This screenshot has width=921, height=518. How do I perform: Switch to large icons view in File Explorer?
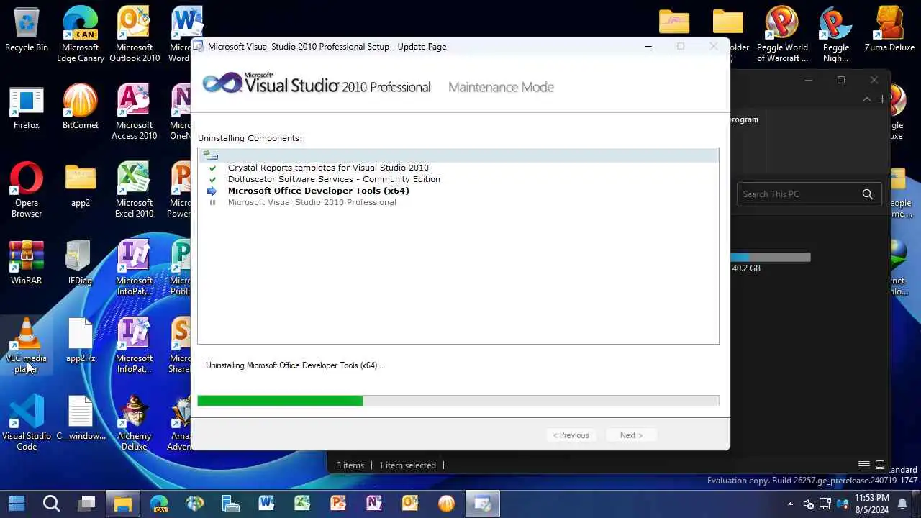[879, 465]
